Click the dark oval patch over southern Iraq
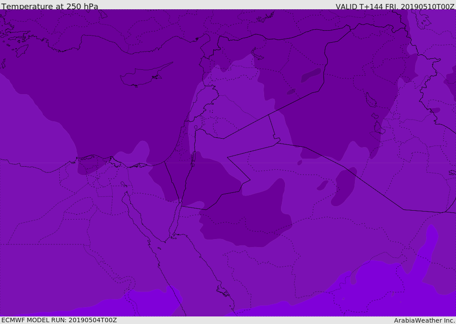The width and height of the screenshot is (456, 324). coord(344,187)
